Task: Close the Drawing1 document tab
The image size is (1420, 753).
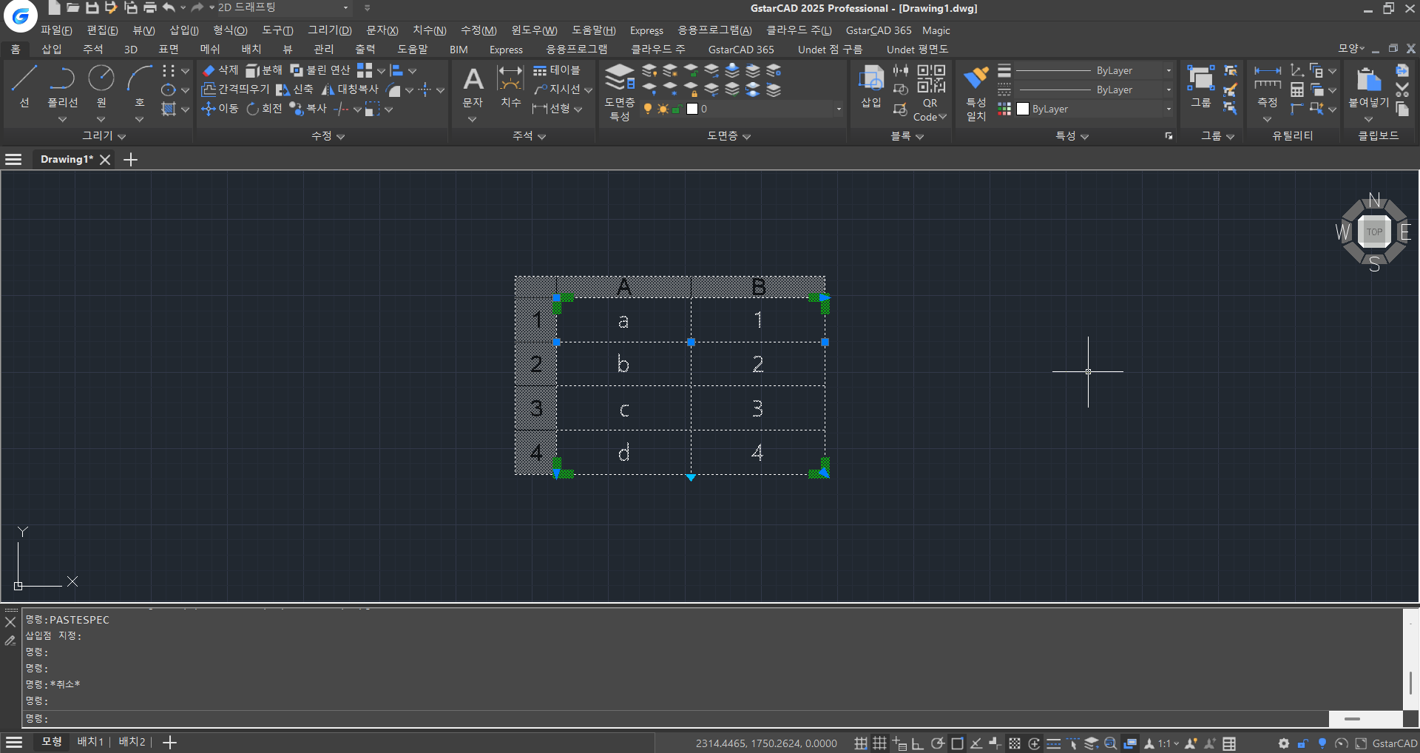Action: click(105, 160)
